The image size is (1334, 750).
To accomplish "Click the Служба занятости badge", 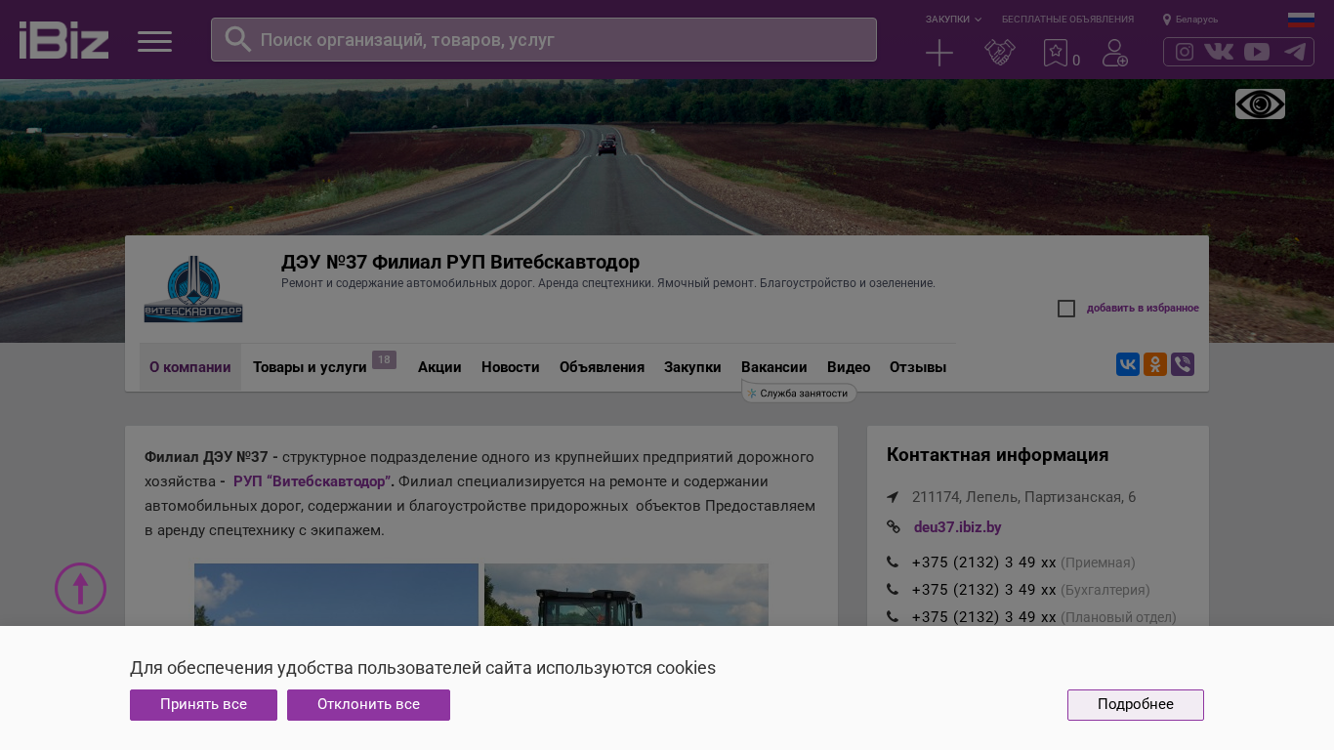I will click(800, 393).
